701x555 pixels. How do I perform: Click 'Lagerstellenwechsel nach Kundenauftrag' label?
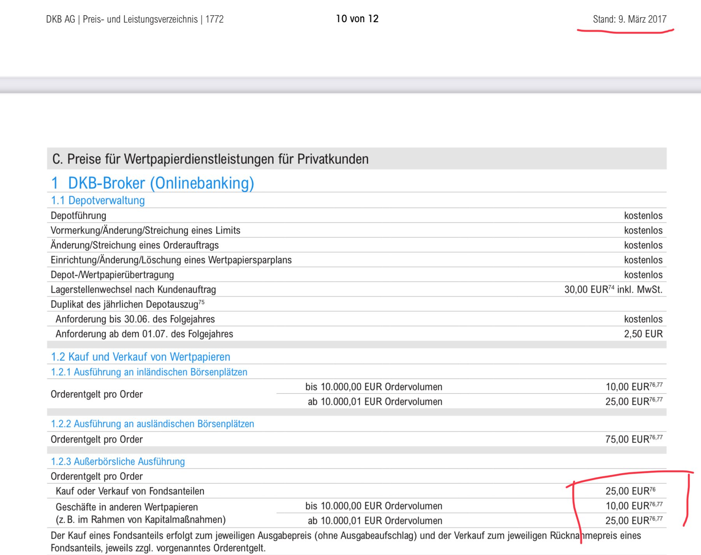pos(133,289)
